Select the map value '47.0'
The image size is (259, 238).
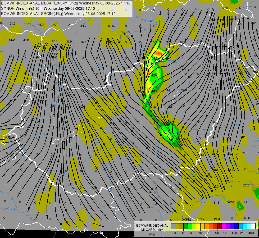point(26,40)
